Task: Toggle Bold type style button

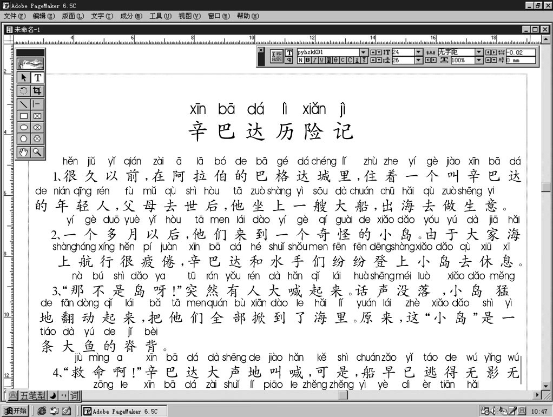Action: pyautogui.click(x=307, y=60)
